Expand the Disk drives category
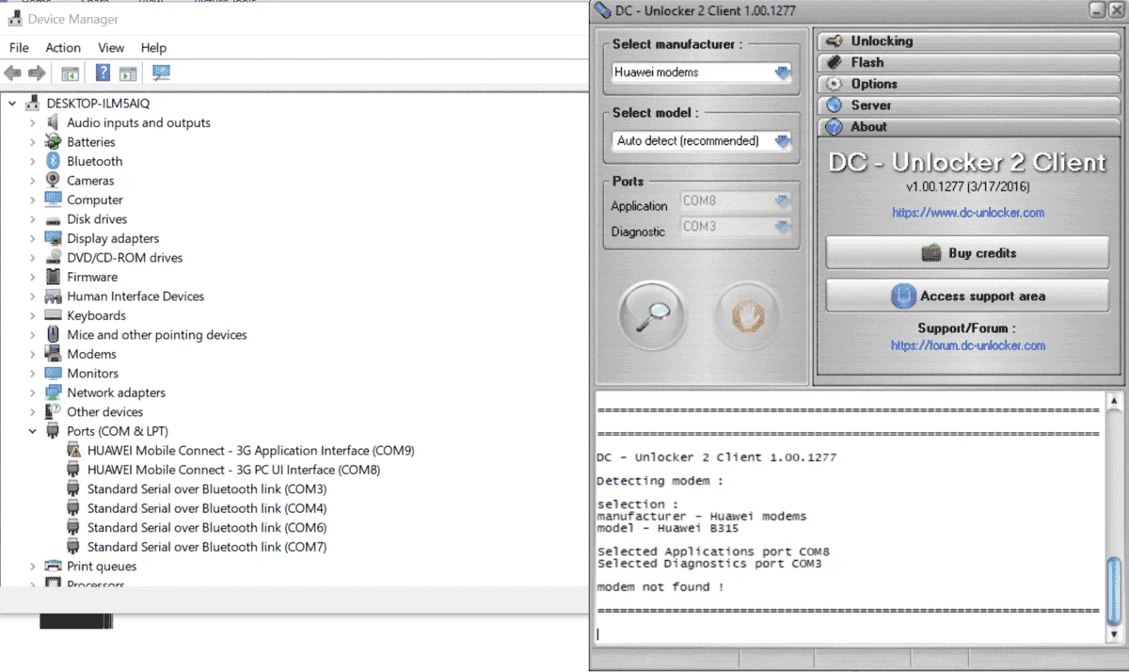1129x672 pixels. click(32, 219)
